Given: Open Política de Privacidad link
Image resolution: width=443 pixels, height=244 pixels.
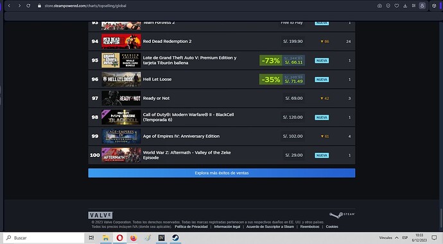Looking at the screenshot, I should (x=191, y=227).
